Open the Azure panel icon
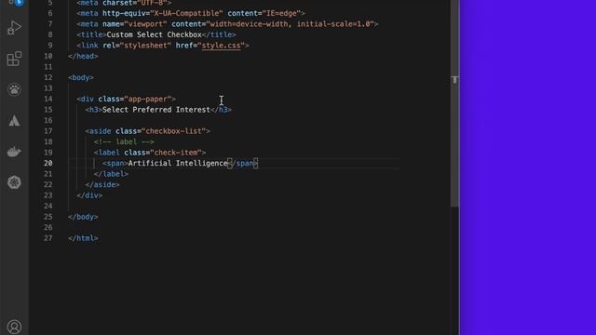 (14, 121)
